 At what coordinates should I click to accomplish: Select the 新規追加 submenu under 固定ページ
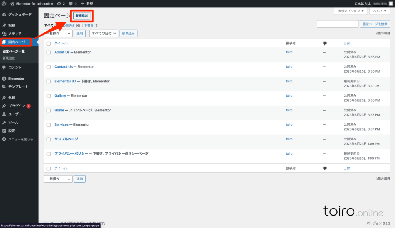9,58
